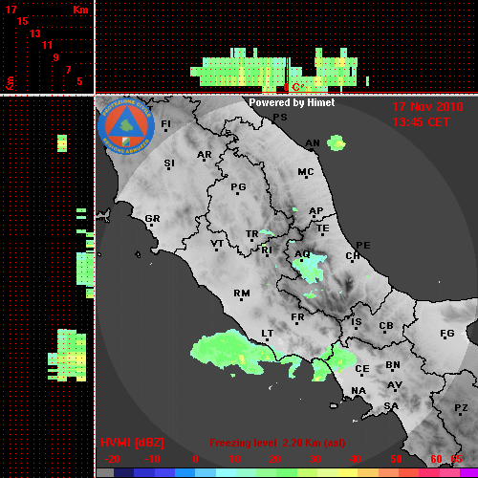This screenshot has height=478, width=478.
Task: Click the SA city label on the map
Action: click(x=391, y=406)
